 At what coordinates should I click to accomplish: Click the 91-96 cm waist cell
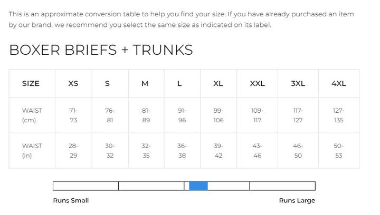point(182,115)
